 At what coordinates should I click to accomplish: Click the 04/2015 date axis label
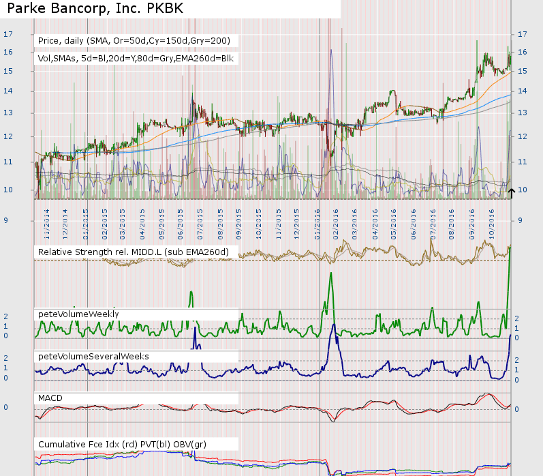coord(142,224)
